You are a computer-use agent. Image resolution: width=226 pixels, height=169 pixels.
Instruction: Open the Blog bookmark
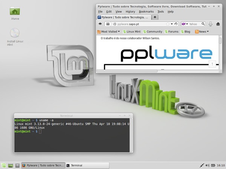pyautogui.click(x=185, y=32)
